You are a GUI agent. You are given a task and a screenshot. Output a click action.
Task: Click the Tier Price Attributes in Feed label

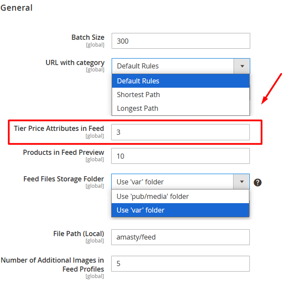click(x=59, y=129)
